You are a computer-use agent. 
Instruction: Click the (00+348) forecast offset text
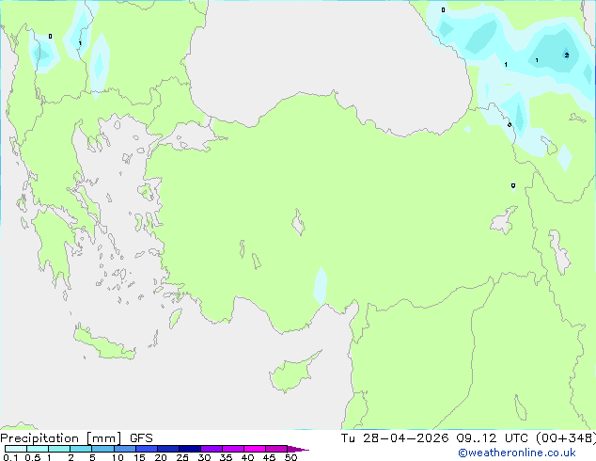(x=566, y=438)
